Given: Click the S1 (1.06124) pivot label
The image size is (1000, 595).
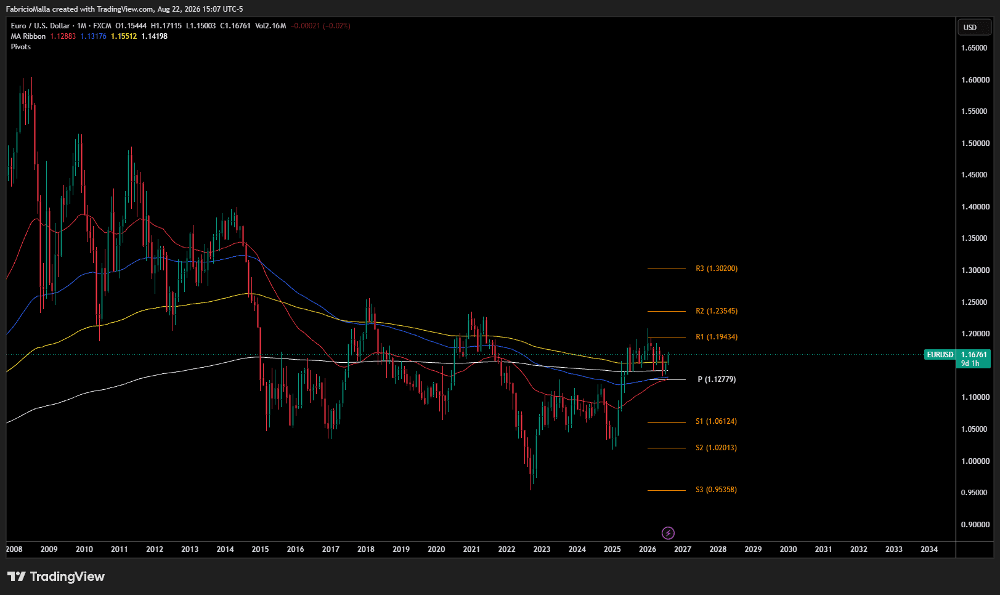Looking at the screenshot, I should [717, 421].
